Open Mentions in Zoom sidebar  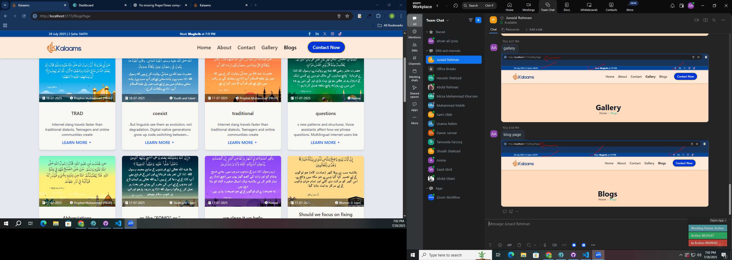pyautogui.click(x=415, y=34)
